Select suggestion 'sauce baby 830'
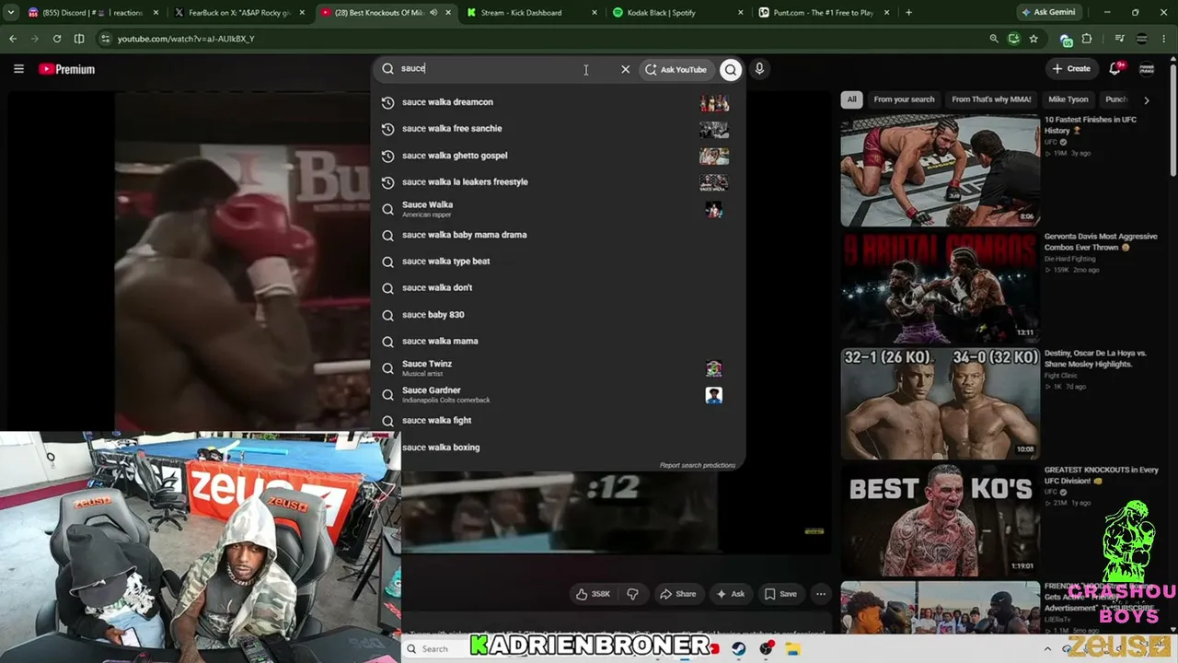Viewport: 1178px width, 663px height. [x=558, y=315]
